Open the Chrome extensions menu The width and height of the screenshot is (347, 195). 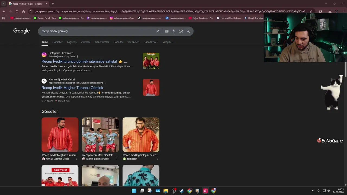coord(320,11)
